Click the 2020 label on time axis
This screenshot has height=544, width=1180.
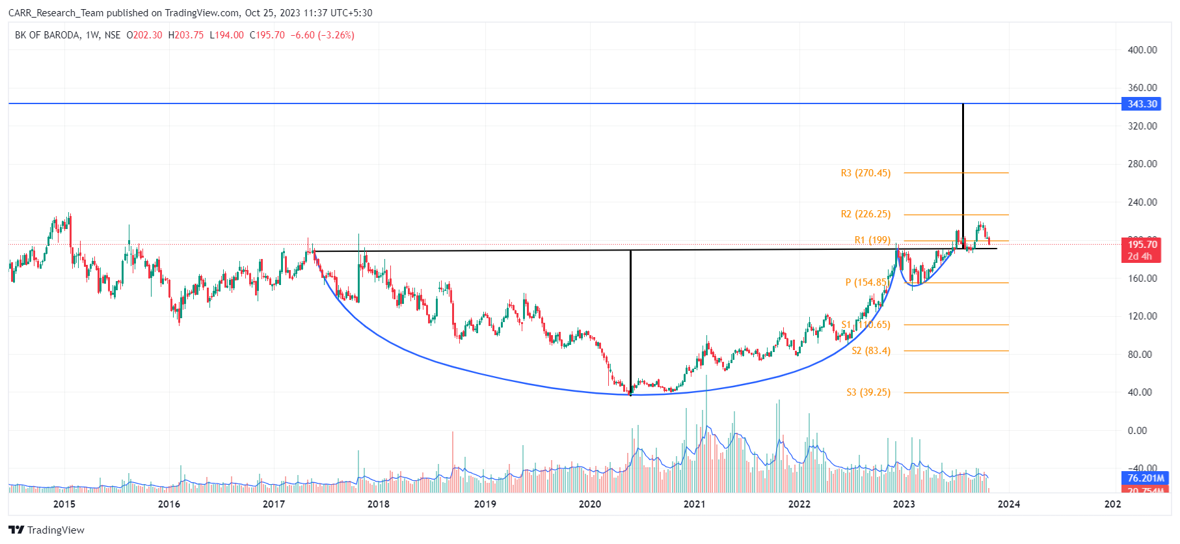coord(590,504)
